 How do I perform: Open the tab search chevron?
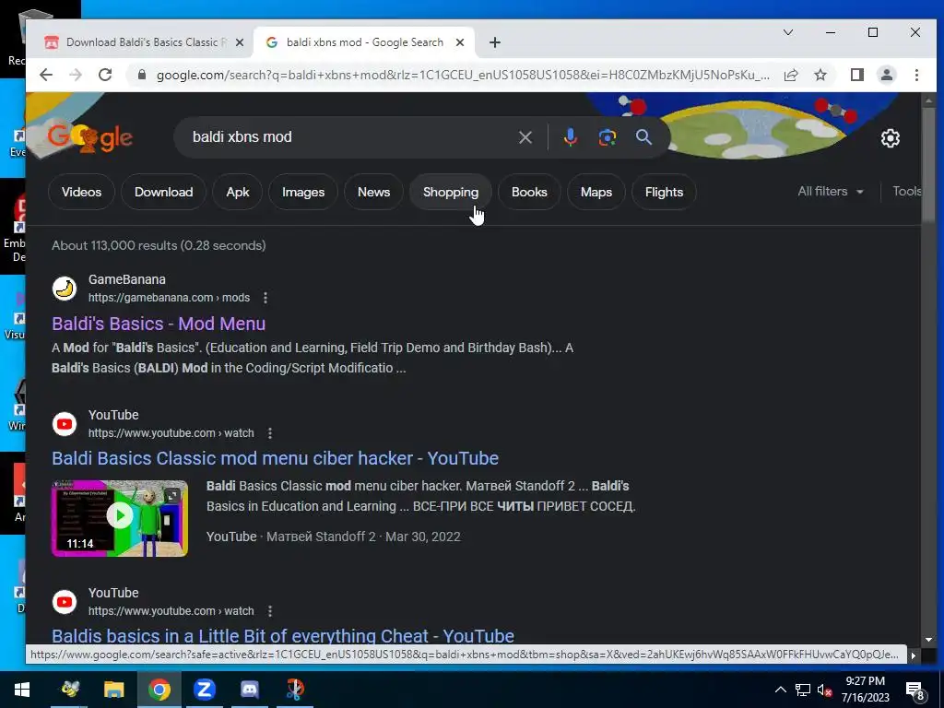[x=787, y=32]
